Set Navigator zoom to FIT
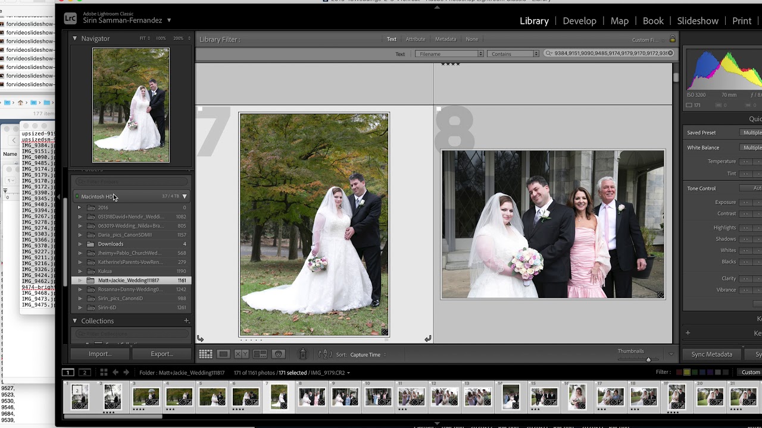 (143, 38)
